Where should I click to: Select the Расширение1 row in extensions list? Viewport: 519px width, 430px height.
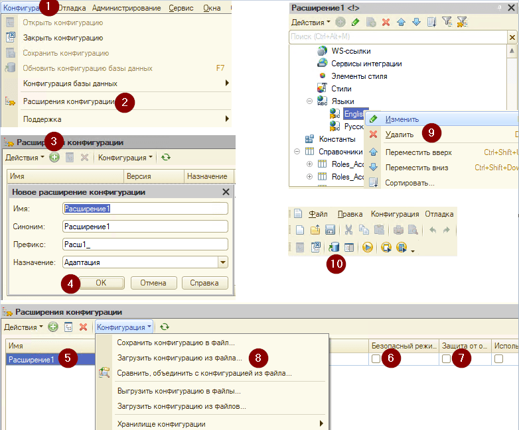click(x=50, y=359)
